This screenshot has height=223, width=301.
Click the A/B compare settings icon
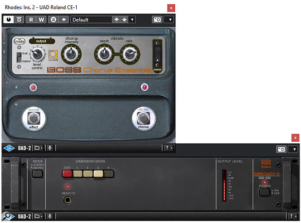coord(53,19)
